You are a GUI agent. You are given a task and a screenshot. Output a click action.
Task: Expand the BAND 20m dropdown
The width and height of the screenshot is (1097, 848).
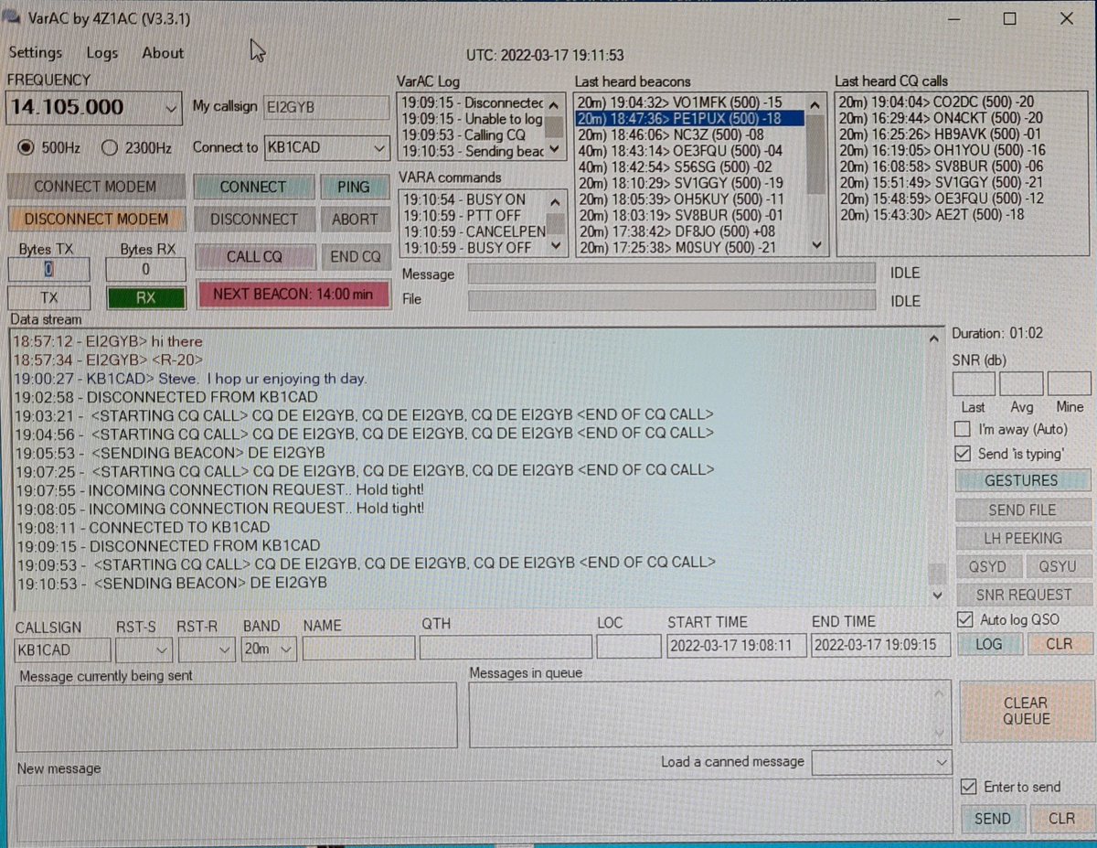(286, 649)
